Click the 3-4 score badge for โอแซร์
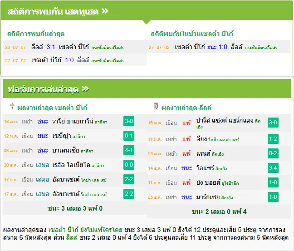294x251 pixels. (x=273, y=168)
